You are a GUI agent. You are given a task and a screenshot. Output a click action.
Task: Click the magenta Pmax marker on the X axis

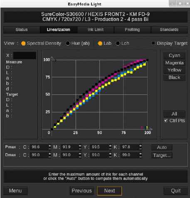point(141,127)
